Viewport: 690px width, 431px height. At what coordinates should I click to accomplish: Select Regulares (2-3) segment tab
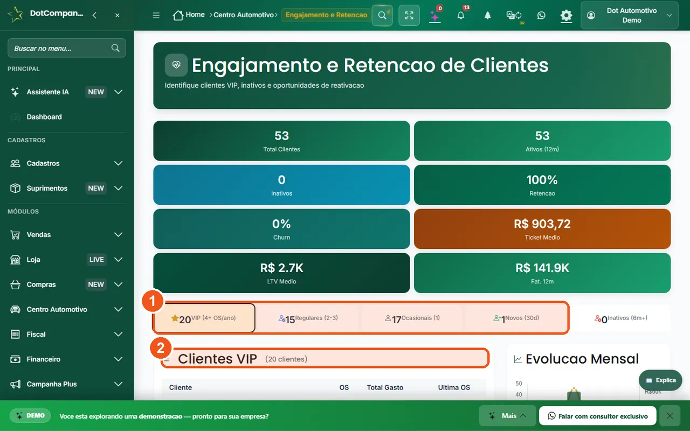coord(308,318)
